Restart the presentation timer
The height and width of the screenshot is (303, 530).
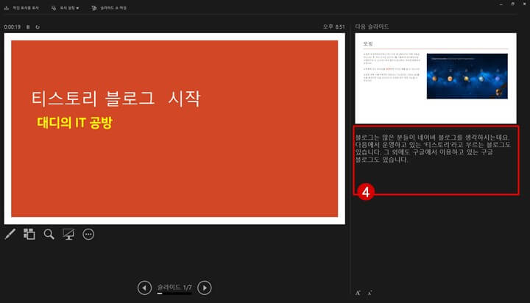tap(38, 27)
